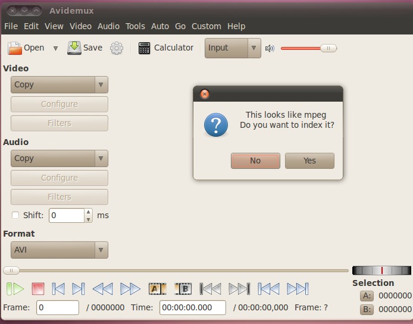The image size is (413, 324).
Task: Open the Auto menu
Action: click(160, 26)
